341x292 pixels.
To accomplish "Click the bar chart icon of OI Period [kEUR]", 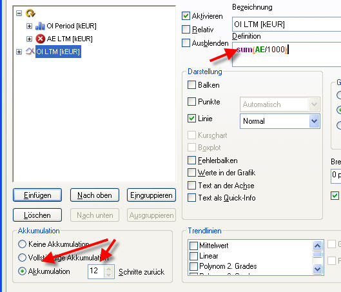I will [x=40, y=26].
